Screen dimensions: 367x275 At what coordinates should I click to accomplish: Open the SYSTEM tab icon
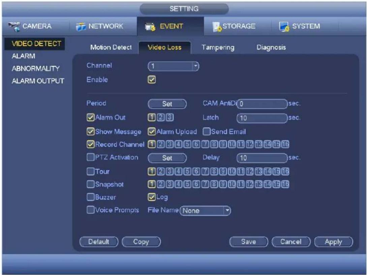coord(284,27)
